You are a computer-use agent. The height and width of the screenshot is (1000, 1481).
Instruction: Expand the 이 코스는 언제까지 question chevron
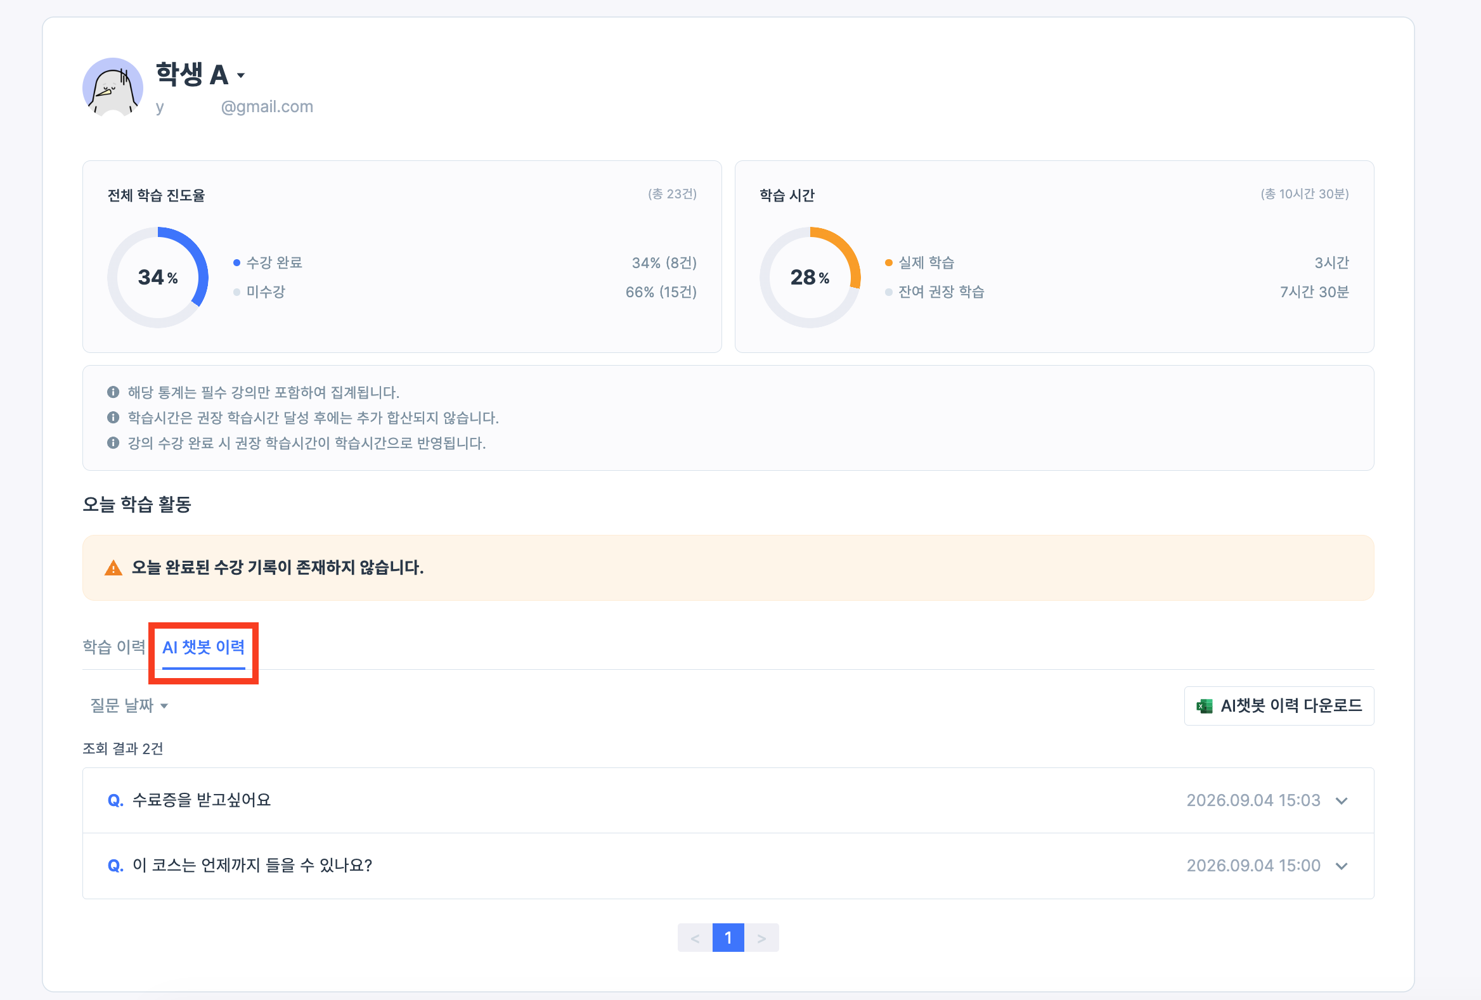[1342, 866]
